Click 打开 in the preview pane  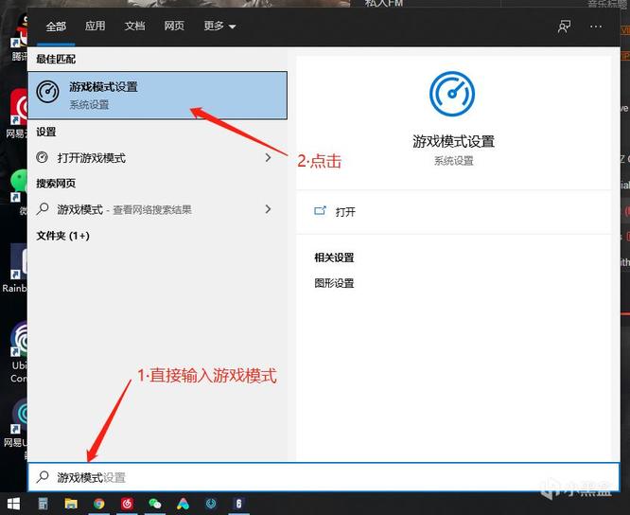[345, 212]
